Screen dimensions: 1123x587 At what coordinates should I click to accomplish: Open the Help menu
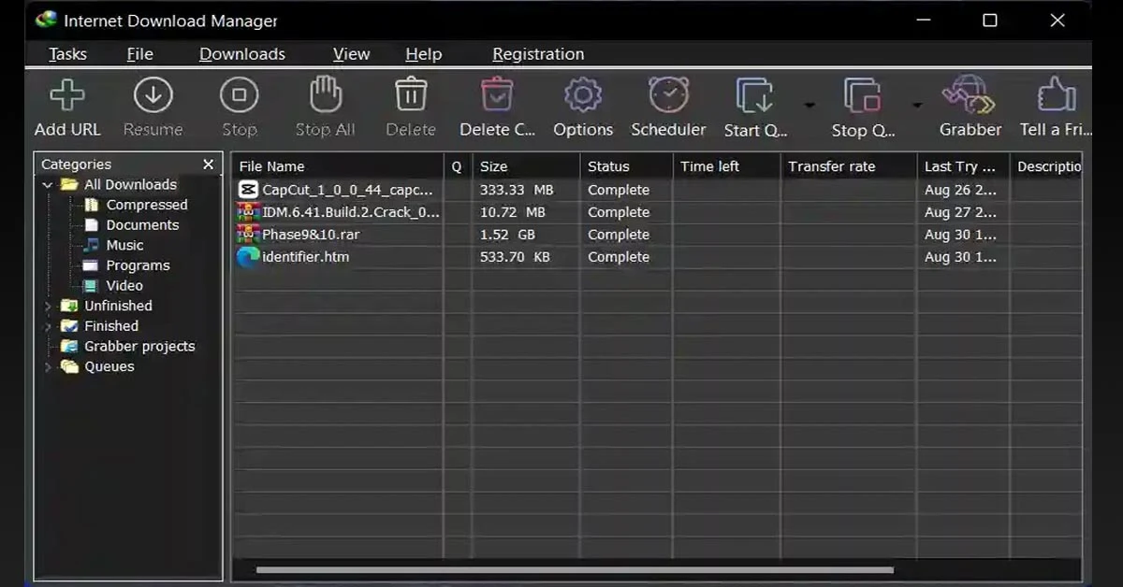pyautogui.click(x=423, y=54)
